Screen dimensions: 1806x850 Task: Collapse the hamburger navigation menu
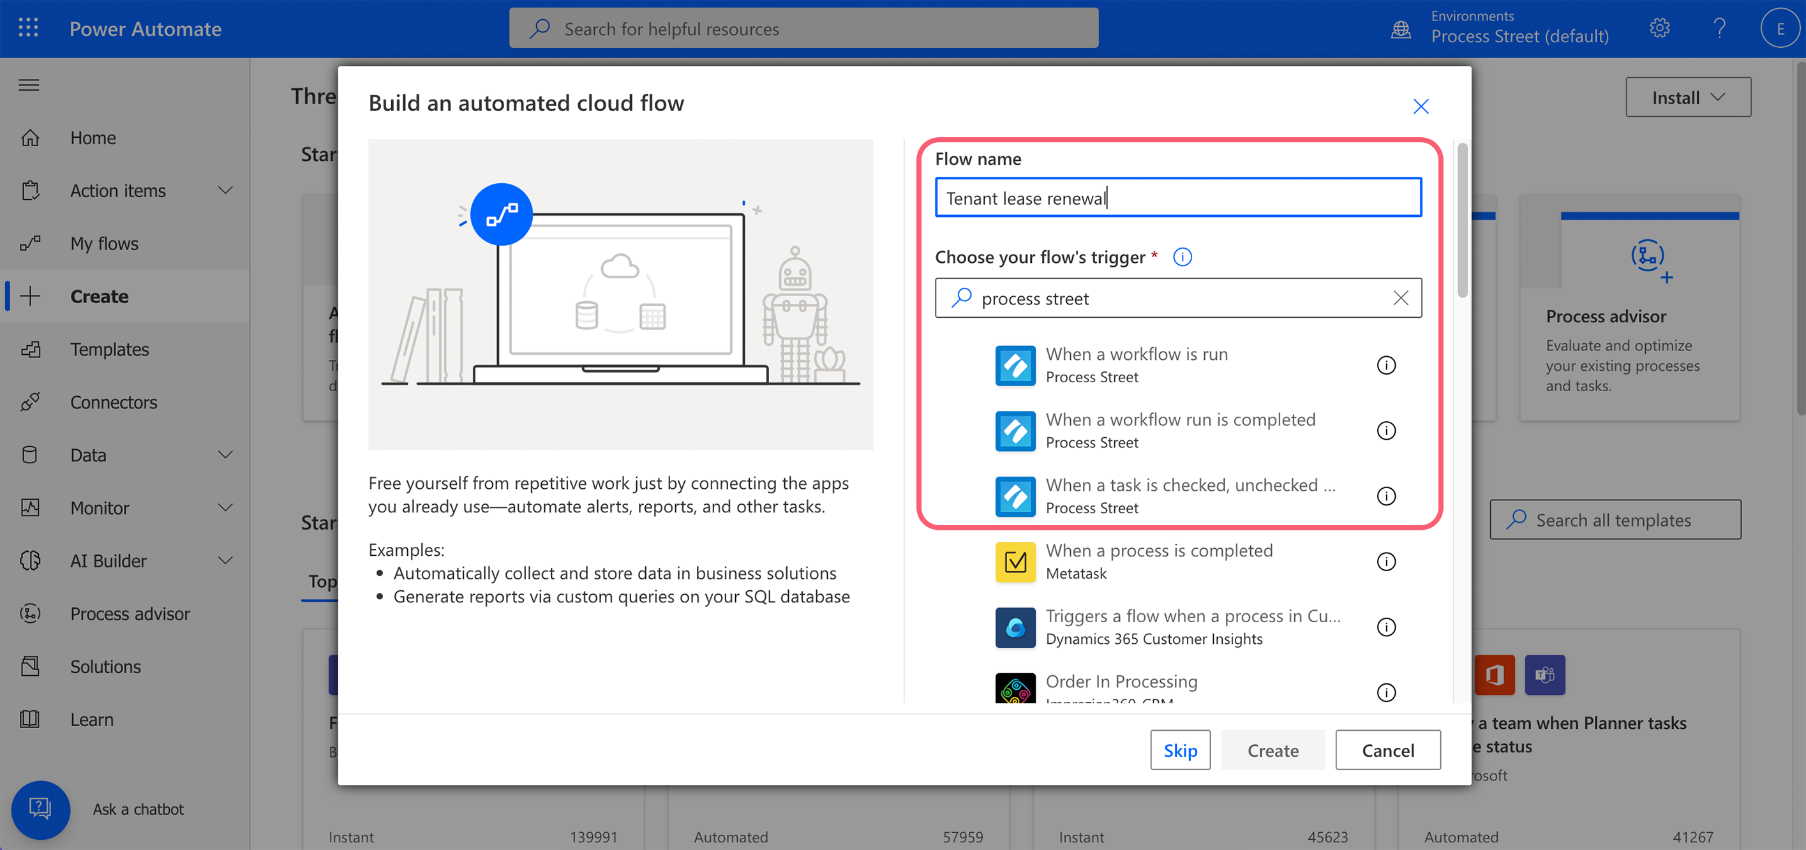(29, 86)
